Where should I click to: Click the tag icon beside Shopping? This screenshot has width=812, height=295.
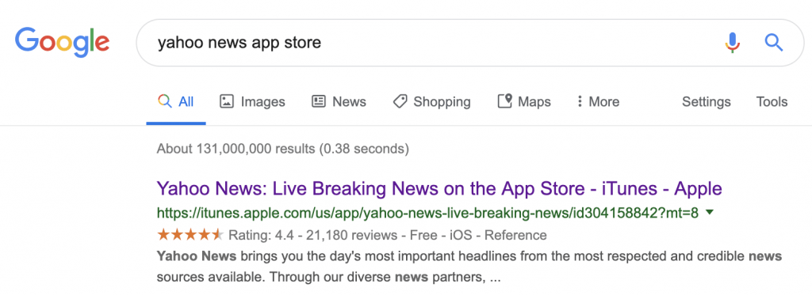point(400,101)
